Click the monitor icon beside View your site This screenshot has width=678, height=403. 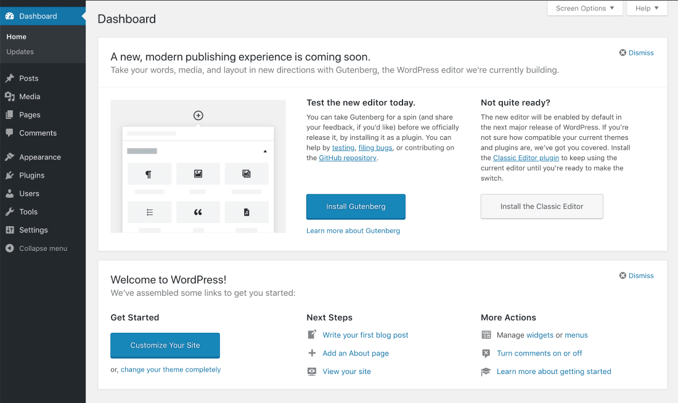tap(312, 372)
